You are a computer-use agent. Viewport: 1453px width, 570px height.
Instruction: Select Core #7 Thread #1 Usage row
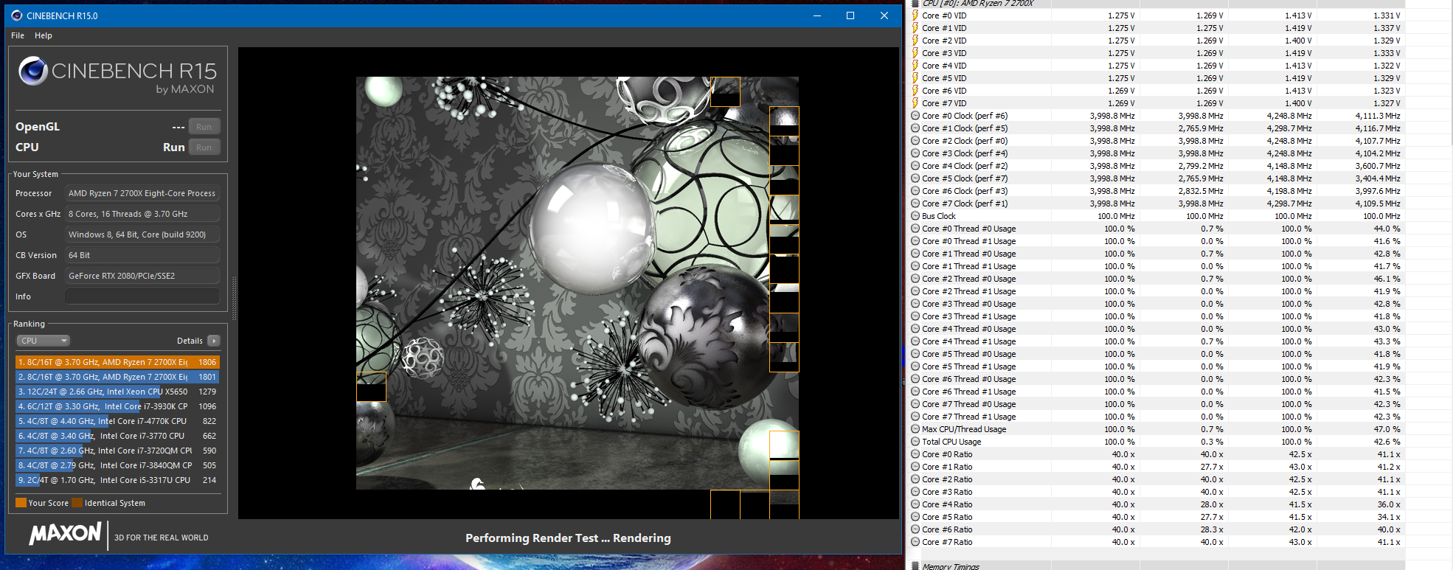click(1156, 417)
